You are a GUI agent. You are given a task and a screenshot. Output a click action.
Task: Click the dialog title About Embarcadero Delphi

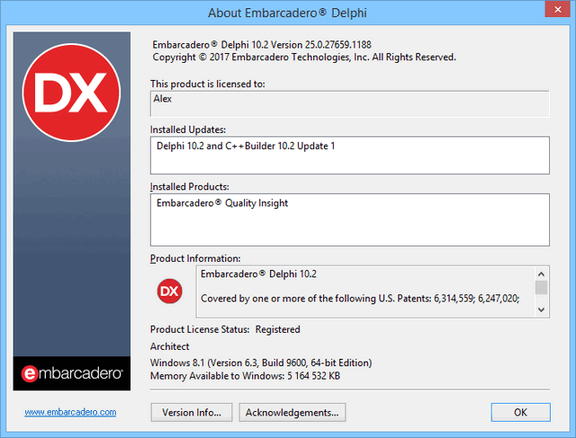click(x=287, y=13)
